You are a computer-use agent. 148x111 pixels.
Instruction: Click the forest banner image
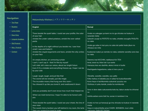(74, 5)
